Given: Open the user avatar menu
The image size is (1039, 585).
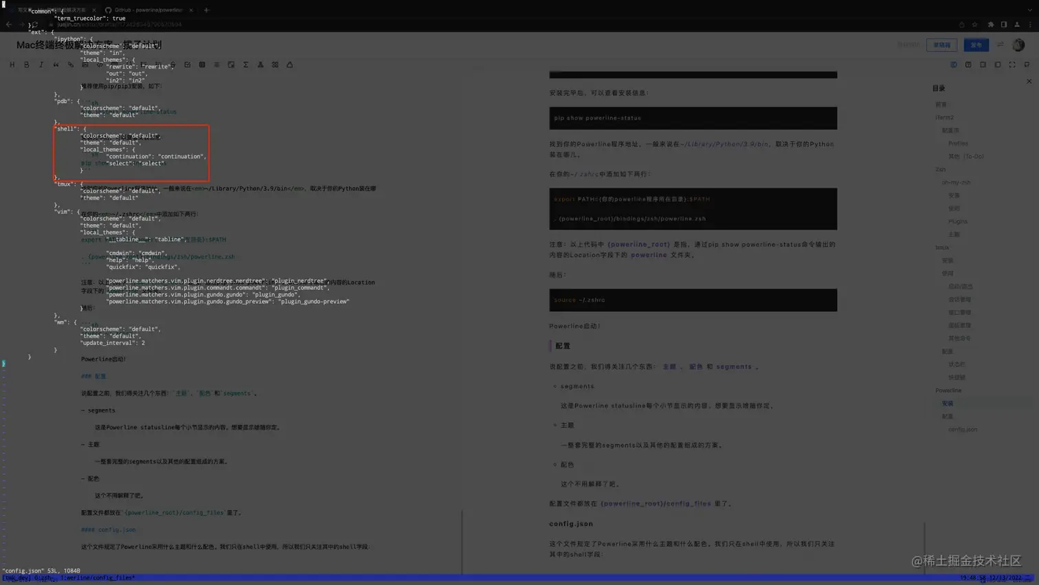Looking at the screenshot, I should pos(1018,45).
